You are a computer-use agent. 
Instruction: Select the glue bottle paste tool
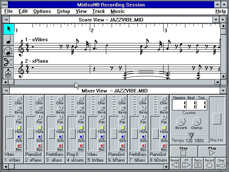coord(9,73)
